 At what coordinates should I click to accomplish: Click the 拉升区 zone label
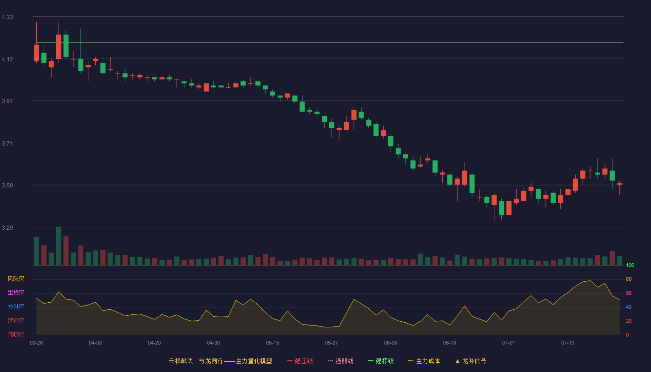[x=16, y=307]
